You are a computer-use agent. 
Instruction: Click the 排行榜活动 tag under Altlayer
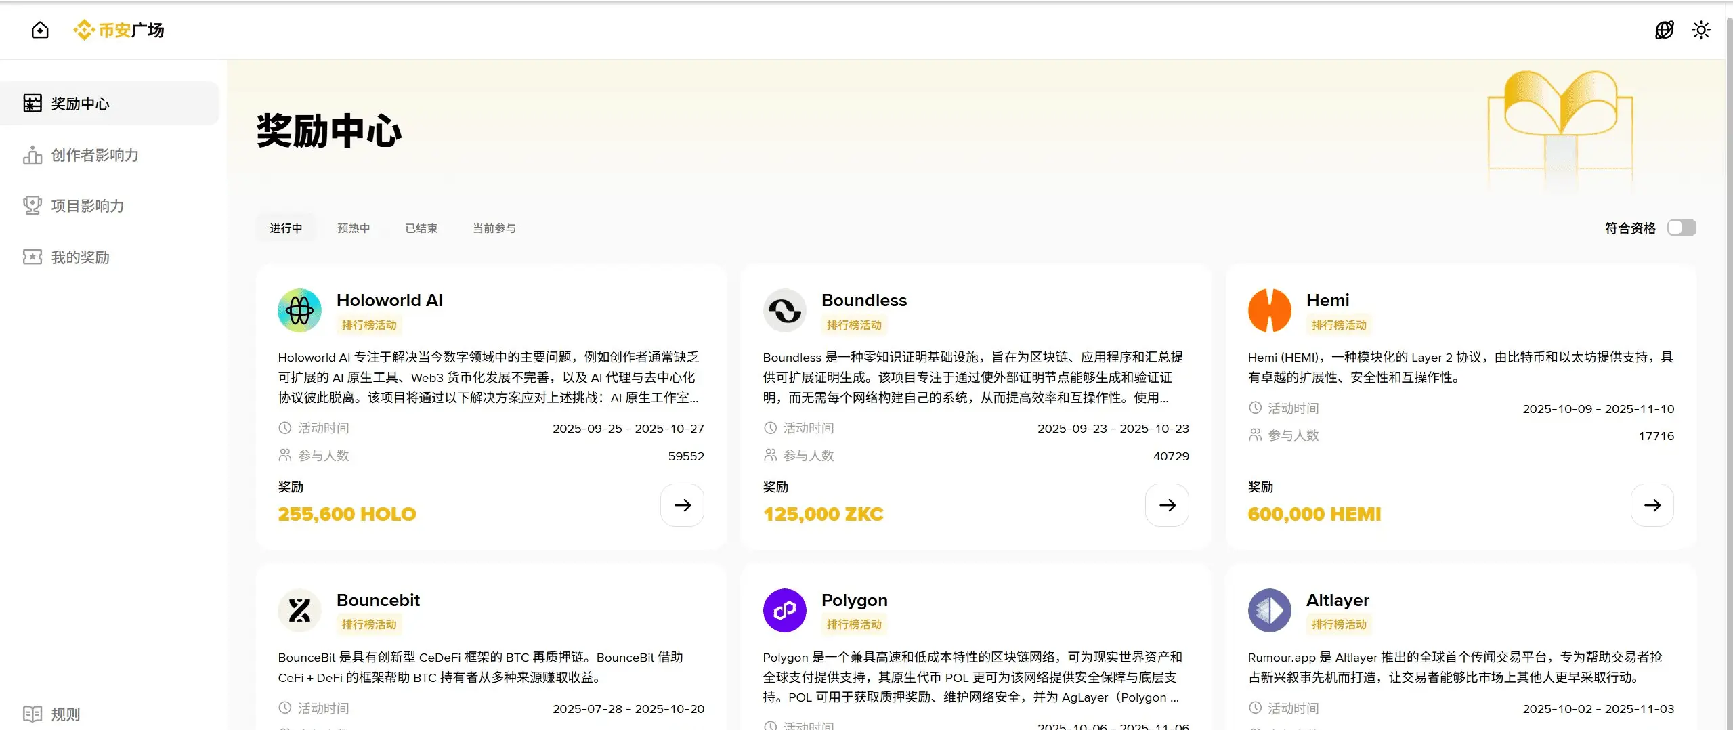click(x=1339, y=624)
